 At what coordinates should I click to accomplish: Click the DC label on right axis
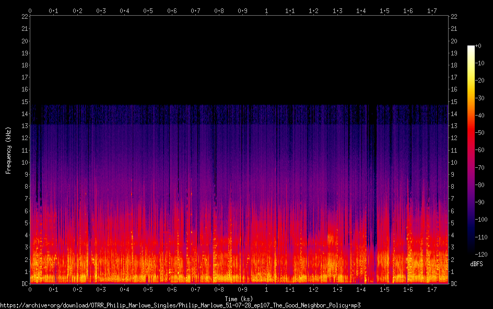(454, 284)
